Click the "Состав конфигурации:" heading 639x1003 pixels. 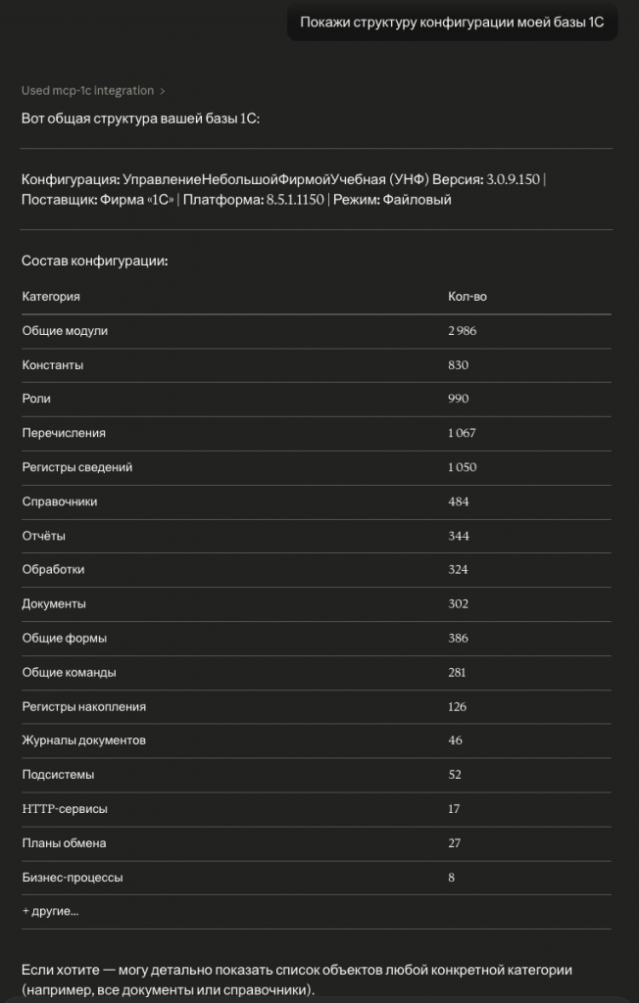(95, 262)
